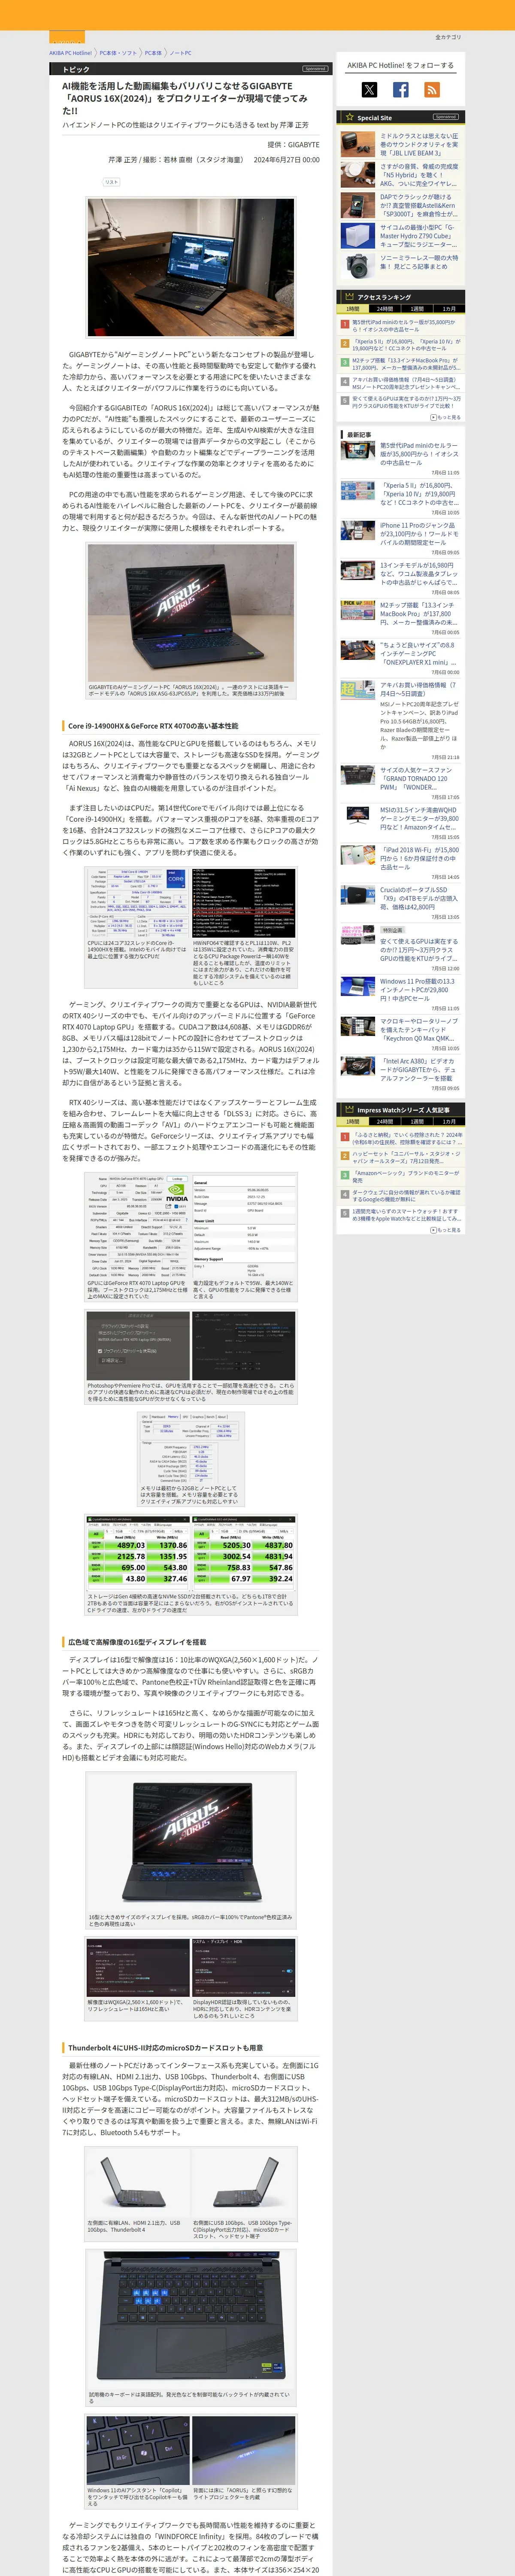Open the ノートPC breadcrumb link
515x2576 pixels.
180,53
